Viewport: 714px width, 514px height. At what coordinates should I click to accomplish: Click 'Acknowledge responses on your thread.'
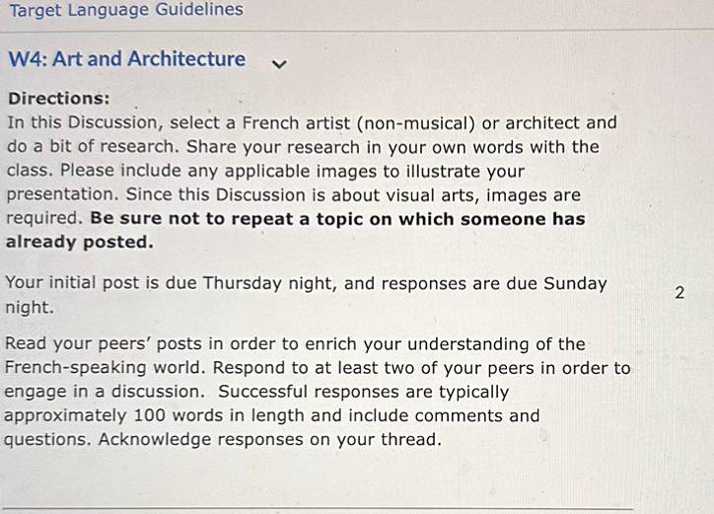[270, 440]
